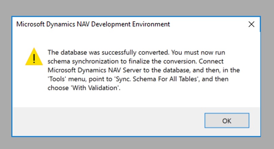
Task: Click the word 'Tools' in the message
Action: point(57,79)
